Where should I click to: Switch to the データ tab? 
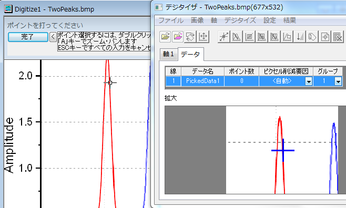pos(190,54)
